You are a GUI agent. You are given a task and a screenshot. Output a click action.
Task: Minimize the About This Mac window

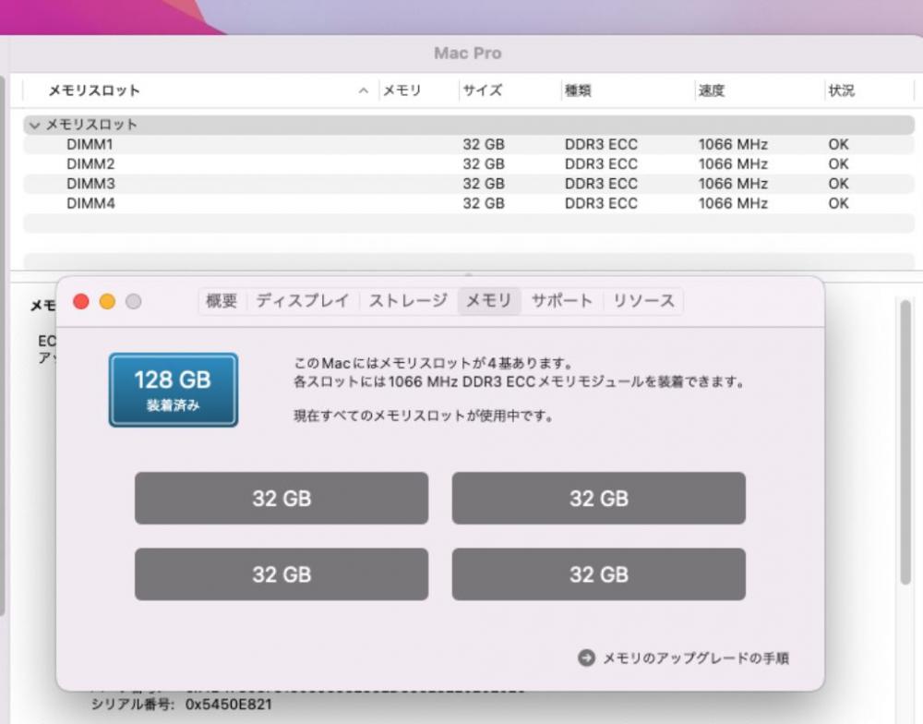click(107, 302)
